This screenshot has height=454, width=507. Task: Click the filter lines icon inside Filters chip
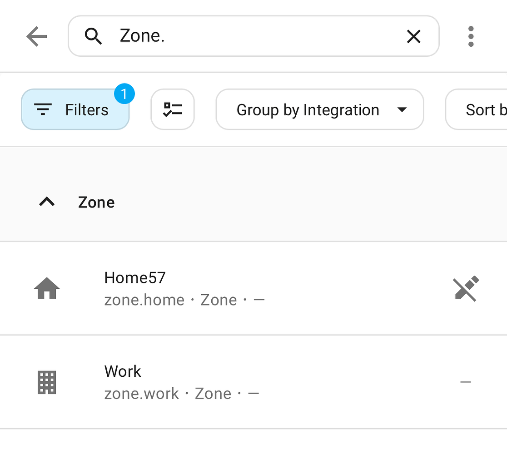coord(43,109)
